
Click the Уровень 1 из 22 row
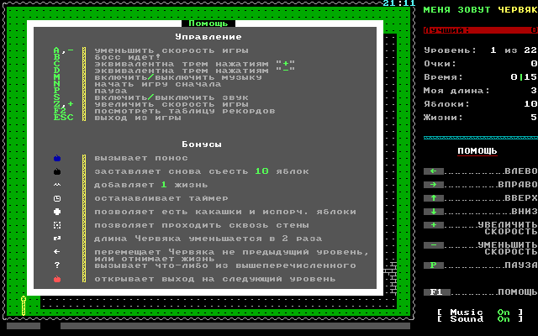[x=480, y=50]
